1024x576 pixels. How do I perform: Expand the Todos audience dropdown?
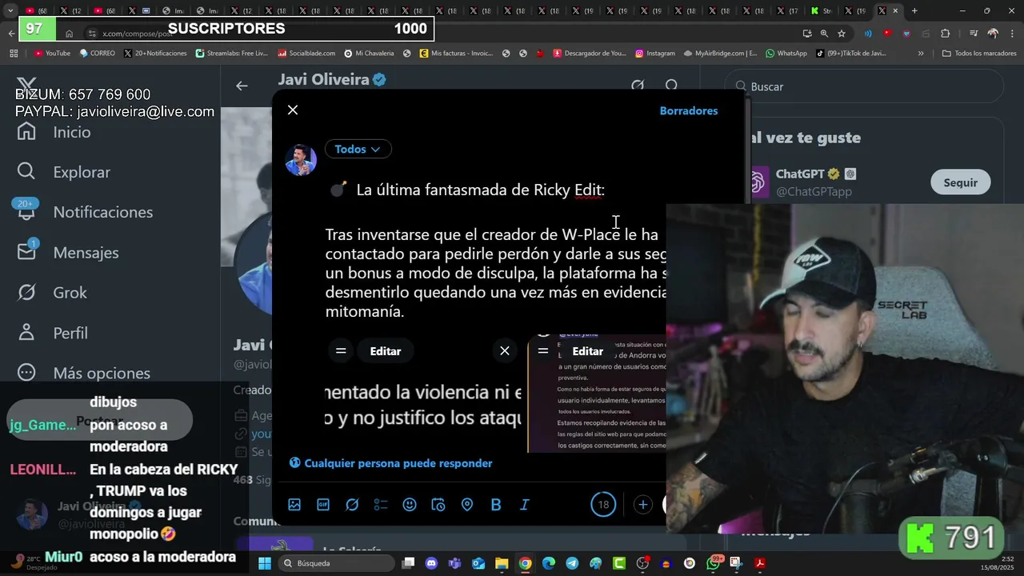click(x=358, y=149)
